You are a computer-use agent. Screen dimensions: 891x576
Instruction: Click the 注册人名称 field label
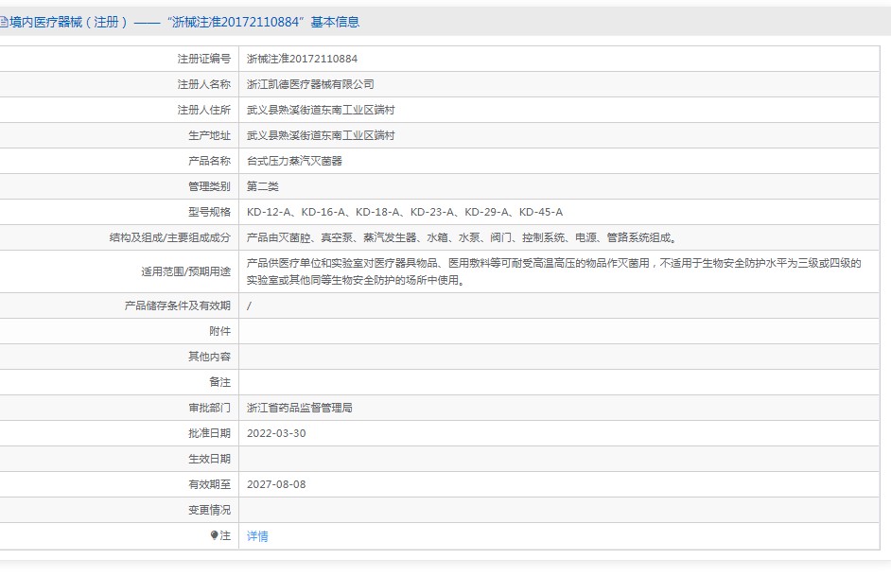(x=204, y=84)
